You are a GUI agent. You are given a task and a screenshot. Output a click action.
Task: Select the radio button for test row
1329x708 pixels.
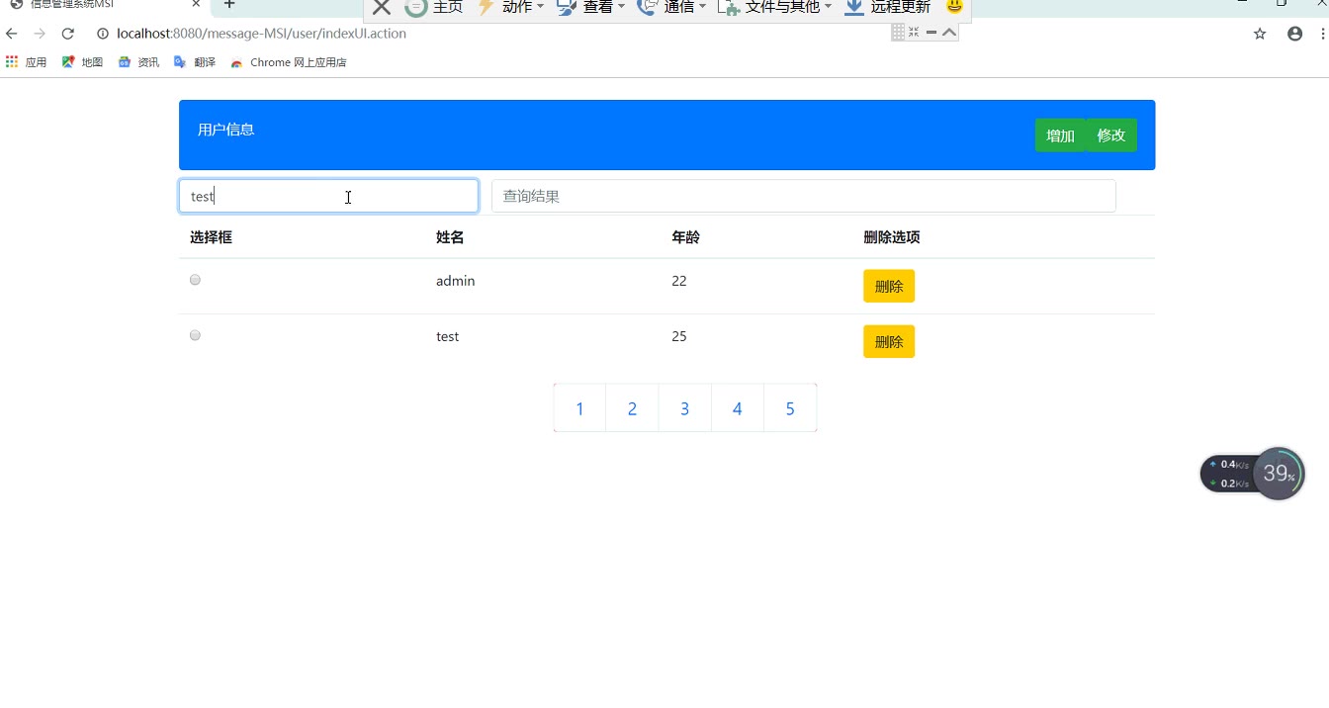(x=195, y=335)
